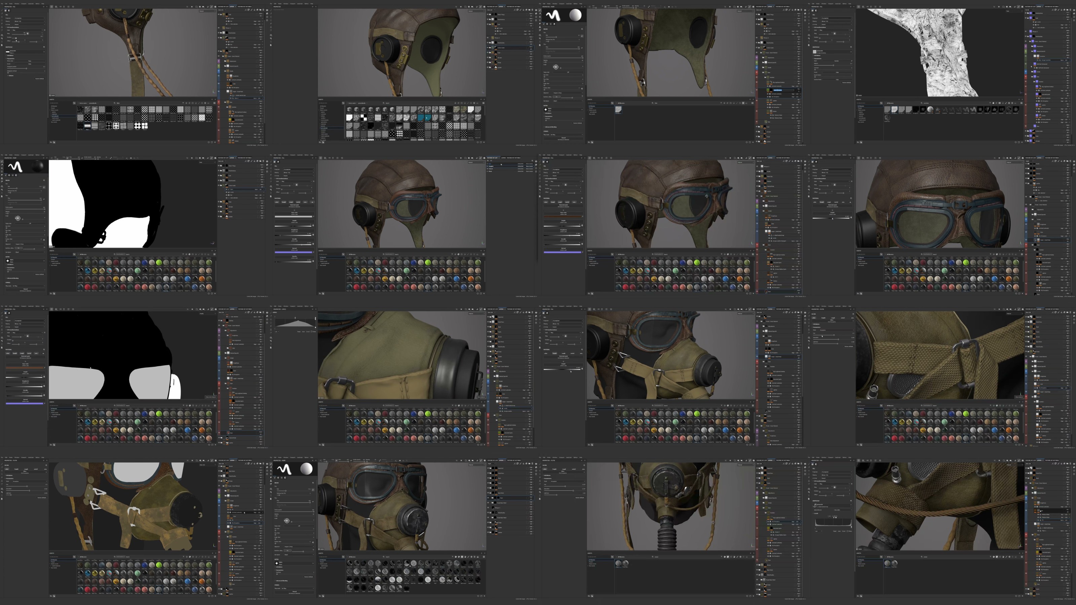Image resolution: width=1076 pixels, height=605 pixels.
Task: Select Eraser tool in black-sphere brush preview window
Action: pos(2,165)
